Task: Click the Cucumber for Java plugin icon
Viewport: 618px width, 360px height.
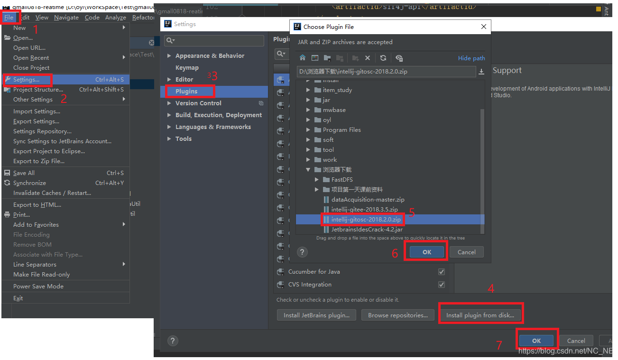Action: coord(280,272)
